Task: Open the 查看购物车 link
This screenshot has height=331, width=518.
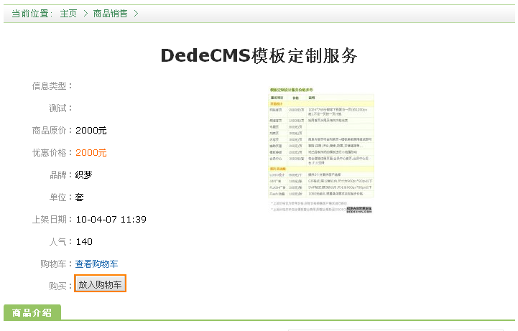Action: point(97,264)
